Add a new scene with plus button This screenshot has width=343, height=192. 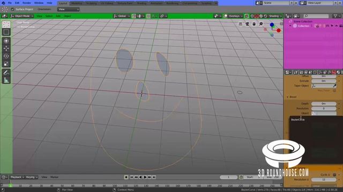pyautogui.click(x=292, y=3)
